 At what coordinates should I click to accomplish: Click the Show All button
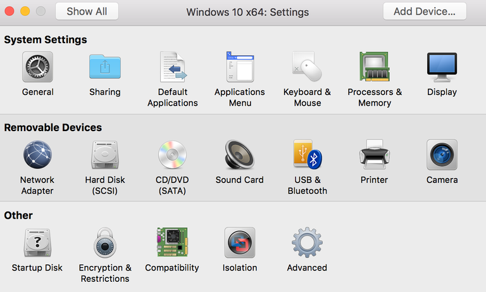tap(87, 11)
